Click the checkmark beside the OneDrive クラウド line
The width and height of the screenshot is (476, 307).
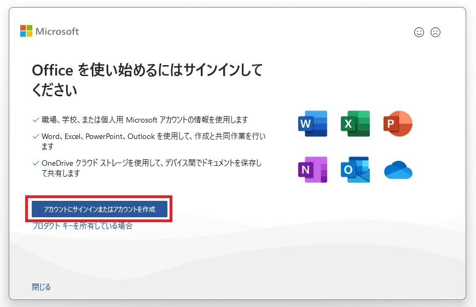36,164
